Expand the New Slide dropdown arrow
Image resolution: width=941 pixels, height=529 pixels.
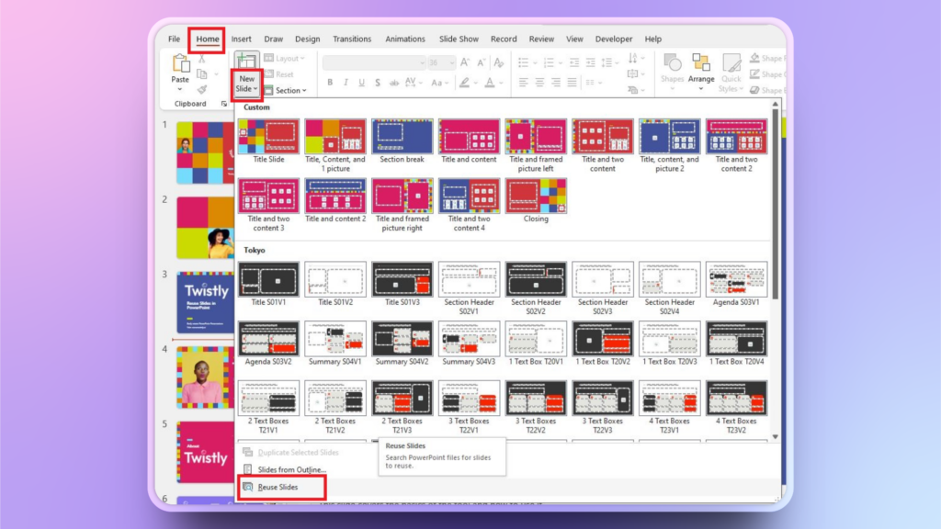click(246, 89)
